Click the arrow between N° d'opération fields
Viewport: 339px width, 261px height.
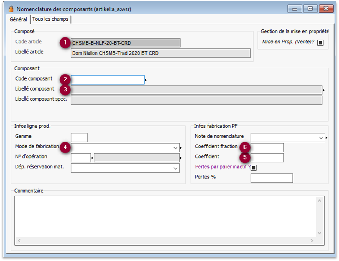[x=92, y=158]
